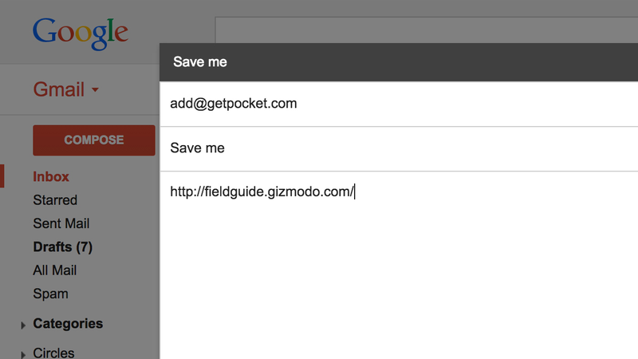
Task: Expand the Circles triangle
Action: point(23,354)
